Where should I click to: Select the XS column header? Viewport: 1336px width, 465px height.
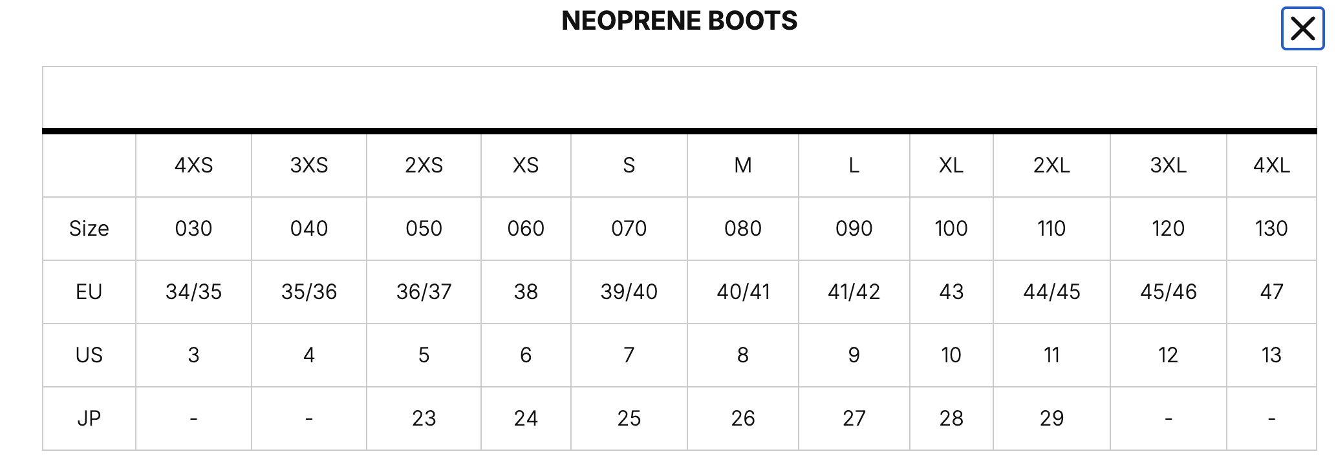(x=526, y=165)
